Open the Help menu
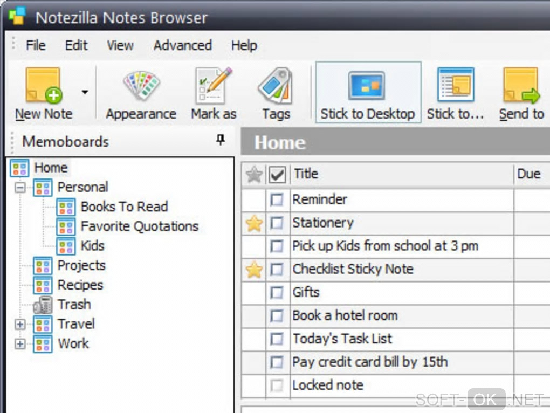 click(244, 45)
